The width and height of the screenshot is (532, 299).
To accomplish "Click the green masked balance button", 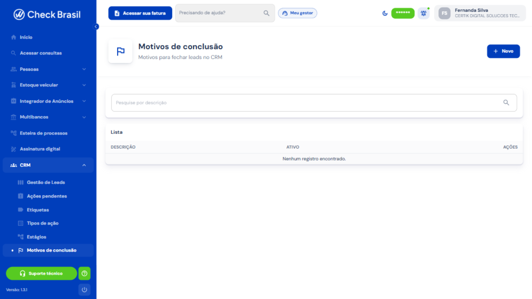I will [x=403, y=13].
